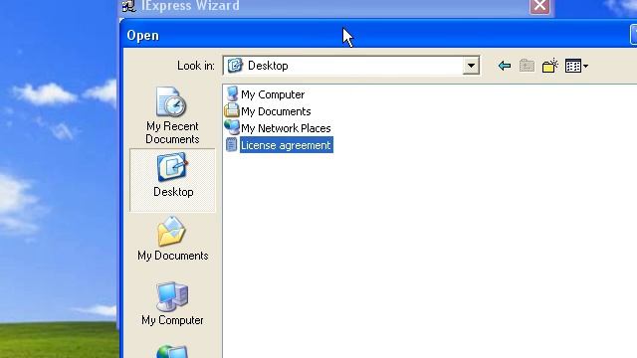Select My Computer in the file list
The image size is (637, 358).
(x=273, y=94)
